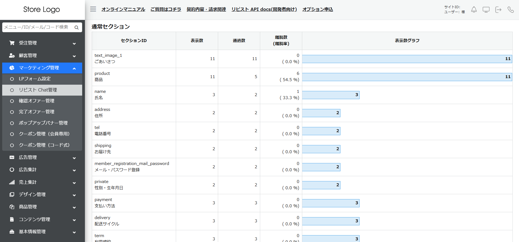The height and width of the screenshot is (242, 519).
Task: Click the 表示数 column header
Action: coord(197,41)
